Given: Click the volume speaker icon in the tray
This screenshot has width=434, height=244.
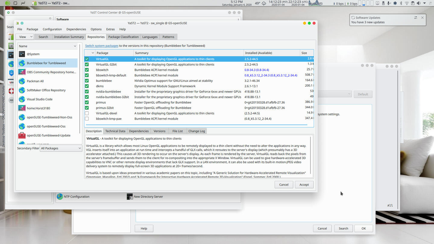Looking at the screenshot, I should (418, 3).
